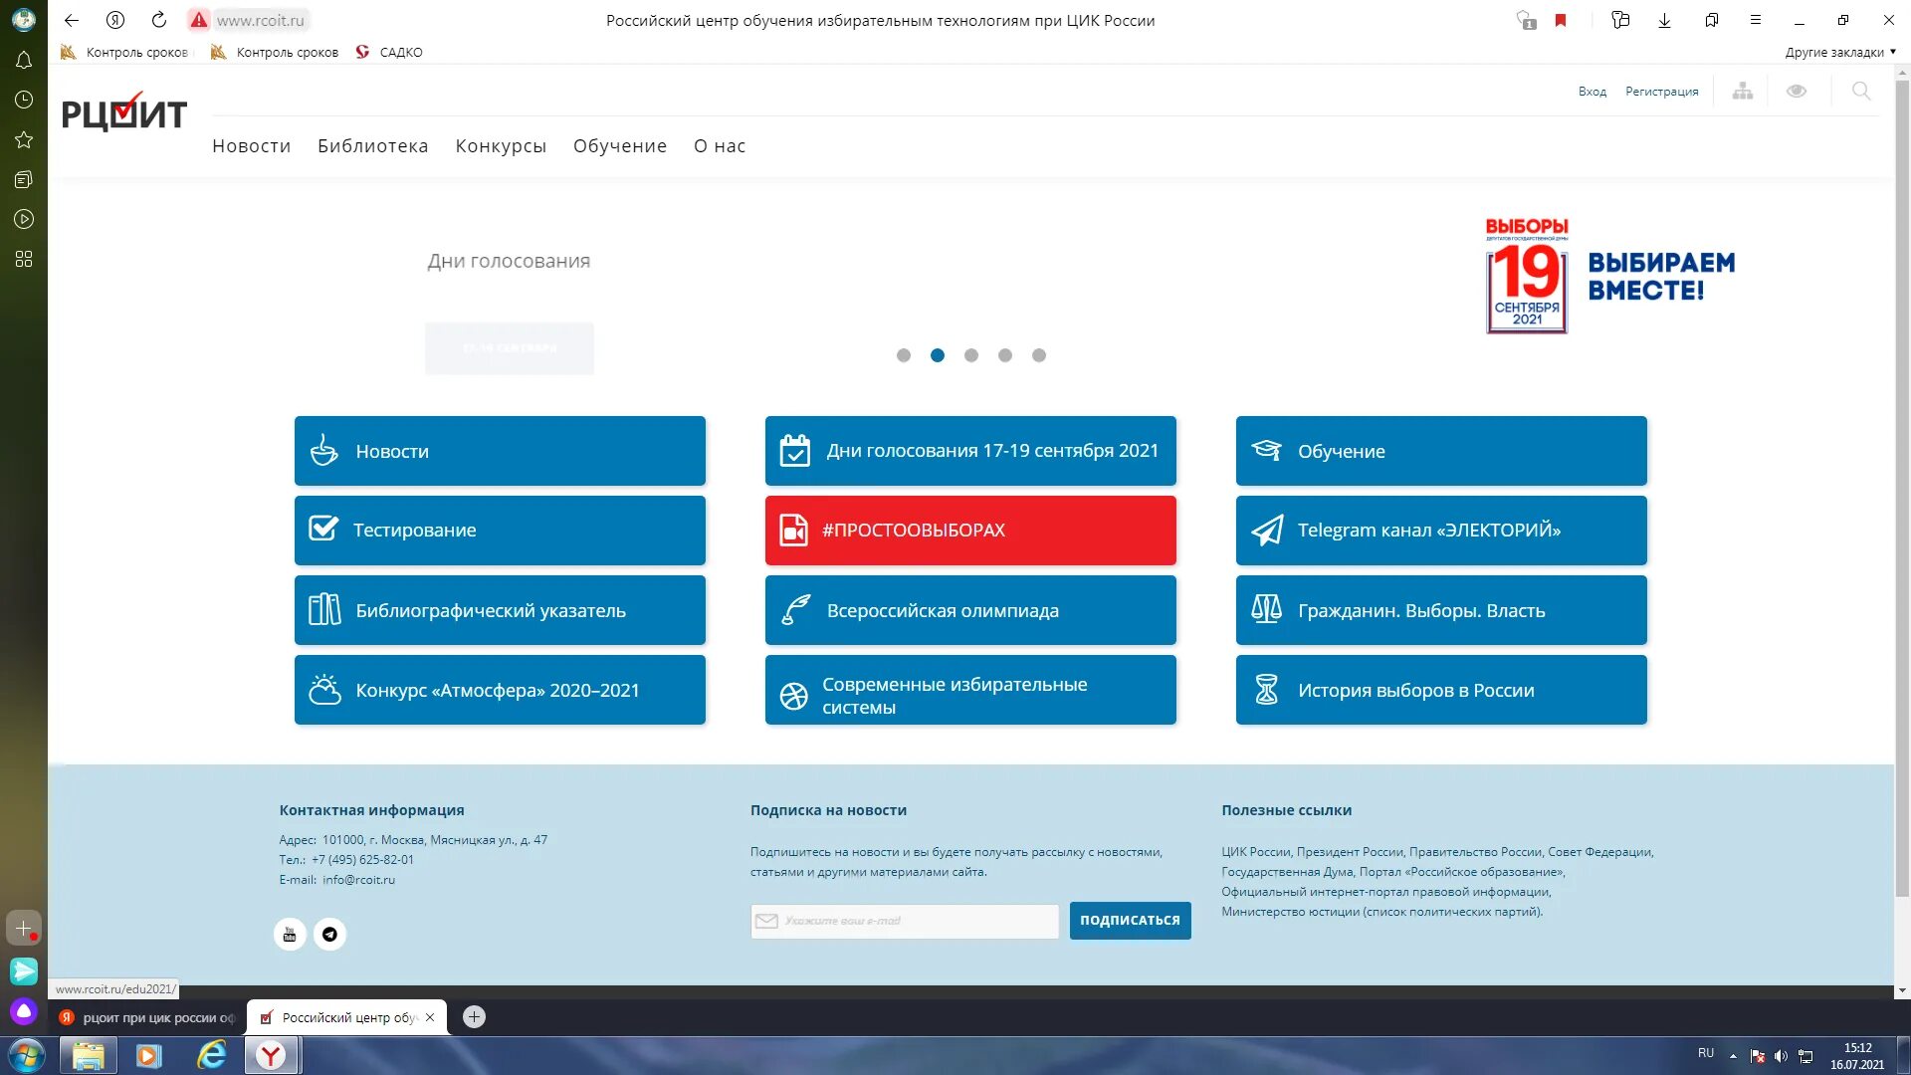Open the sidebar play button icon

tap(24, 219)
